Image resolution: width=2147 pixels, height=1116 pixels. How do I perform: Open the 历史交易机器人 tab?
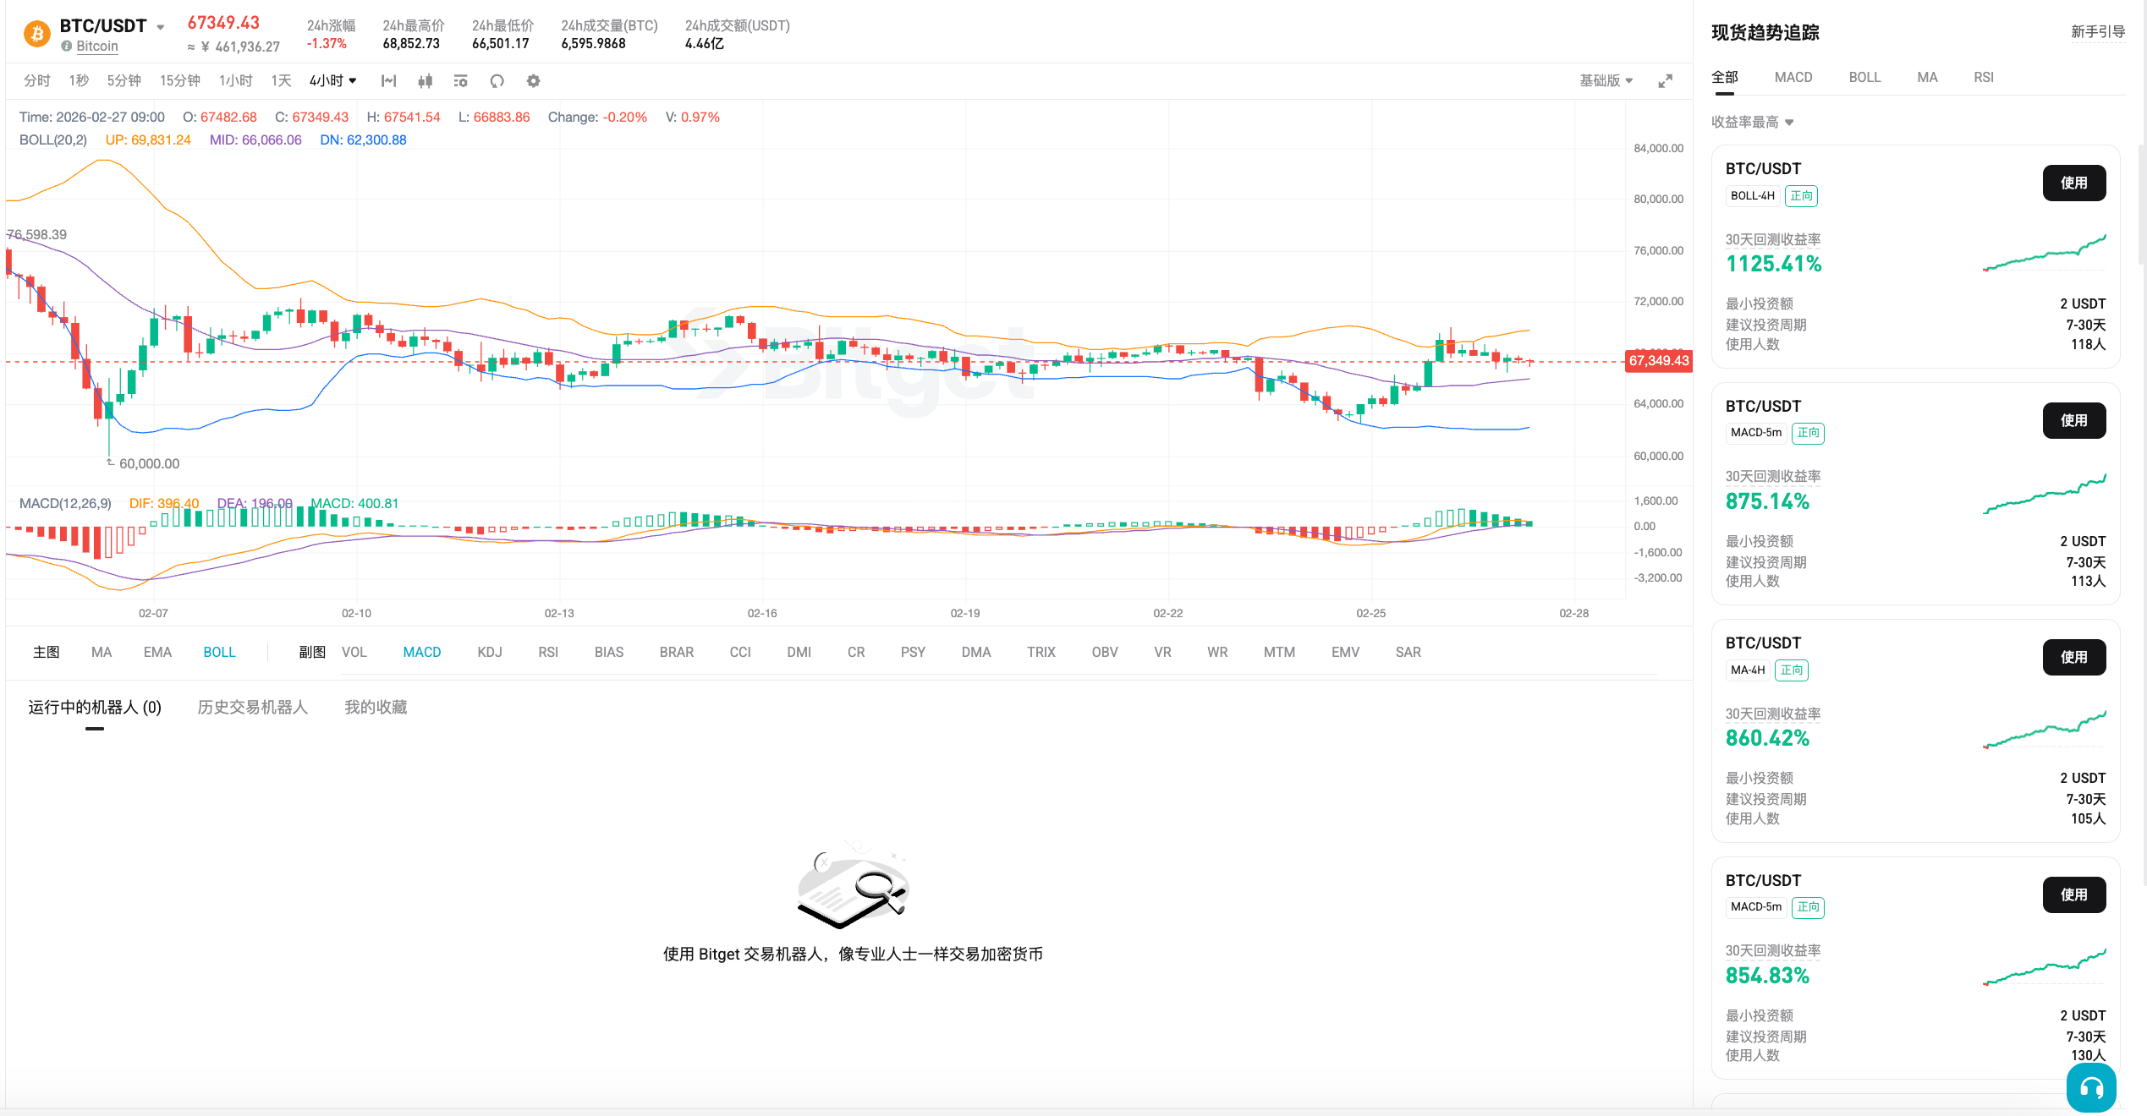[252, 707]
